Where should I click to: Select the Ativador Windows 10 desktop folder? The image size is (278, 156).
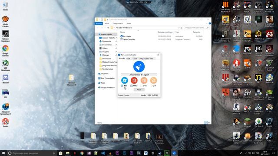pyautogui.click(x=71, y=80)
